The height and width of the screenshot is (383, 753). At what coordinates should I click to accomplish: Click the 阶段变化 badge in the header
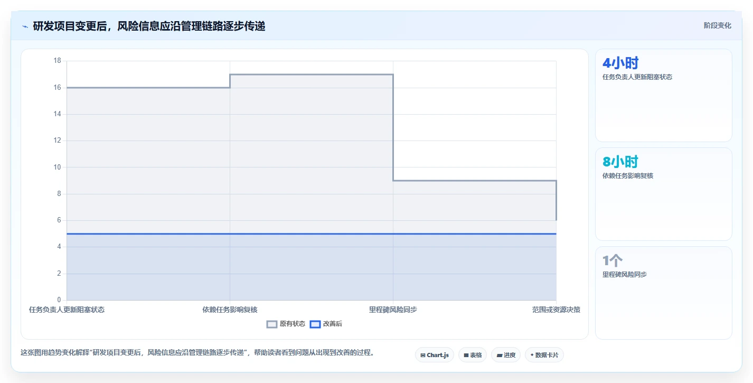[718, 25]
